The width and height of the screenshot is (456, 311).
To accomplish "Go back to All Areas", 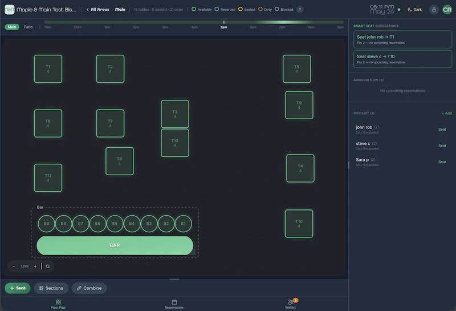I will [97, 10].
